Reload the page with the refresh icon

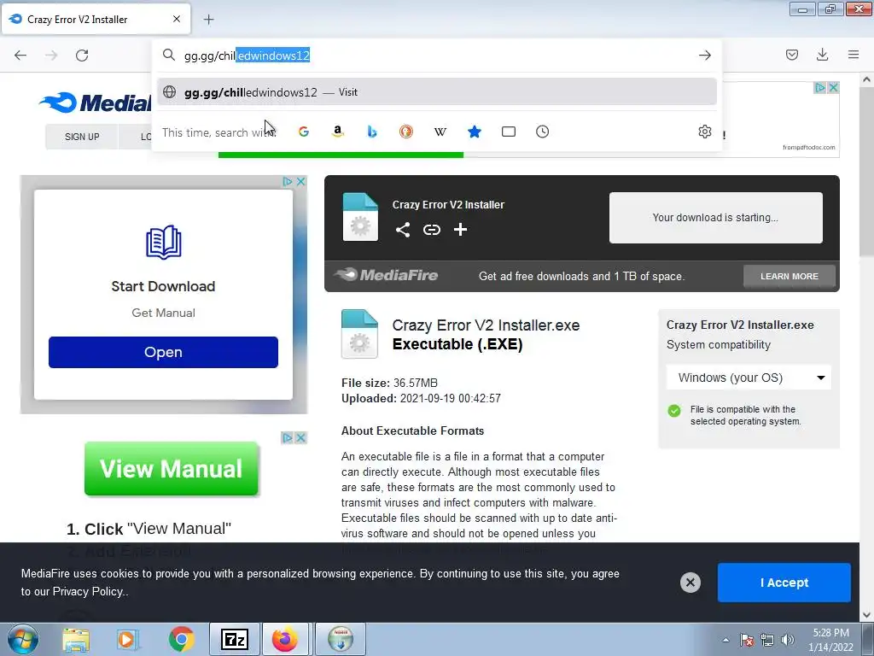82,55
